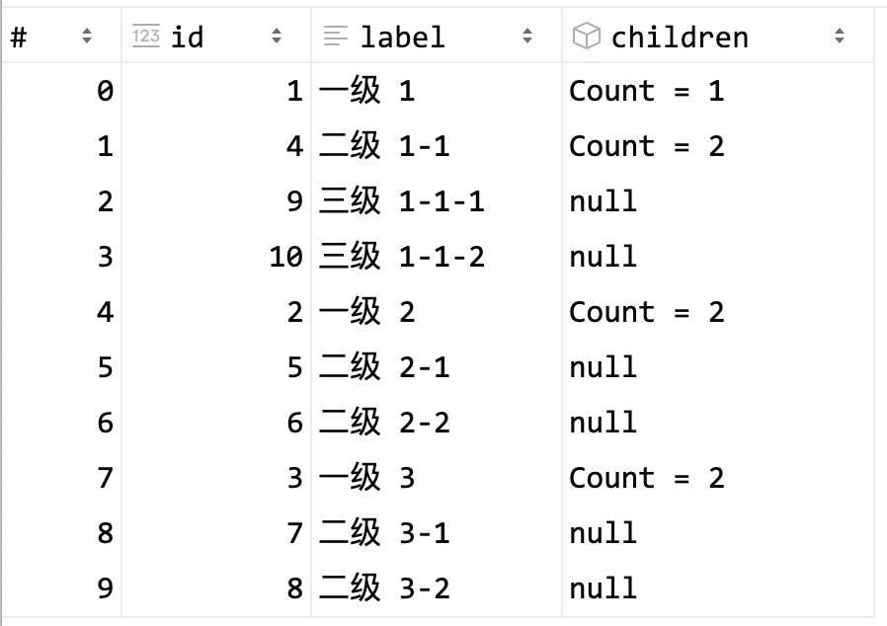The width and height of the screenshot is (887, 626).
Task: Open Count = 2 cell for 二级 1-1
Action: coord(718,146)
